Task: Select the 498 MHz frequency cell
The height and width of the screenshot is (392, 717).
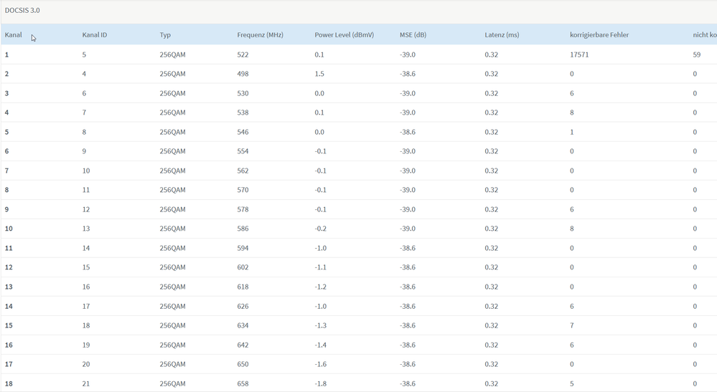Action: [x=243, y=74]
